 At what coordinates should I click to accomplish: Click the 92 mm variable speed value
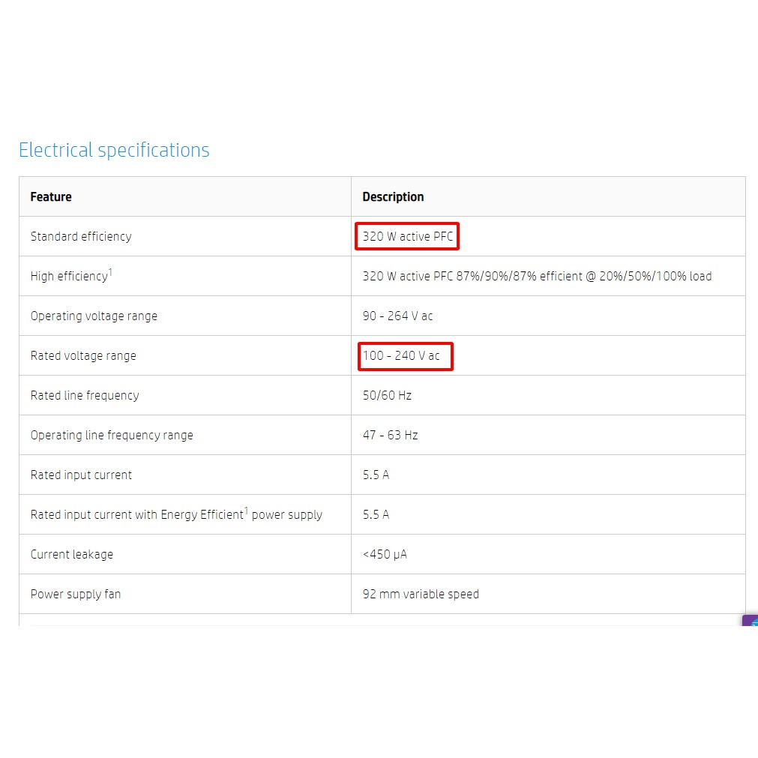point(421,595)
